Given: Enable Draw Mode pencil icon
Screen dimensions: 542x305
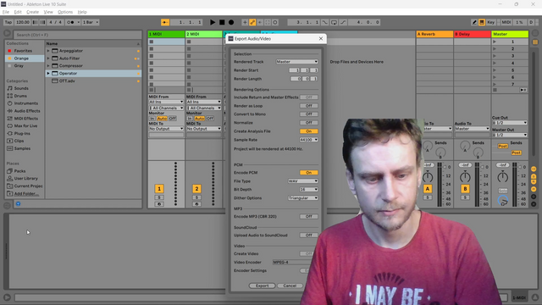Looking at the screenshot, I should point(474,22).
